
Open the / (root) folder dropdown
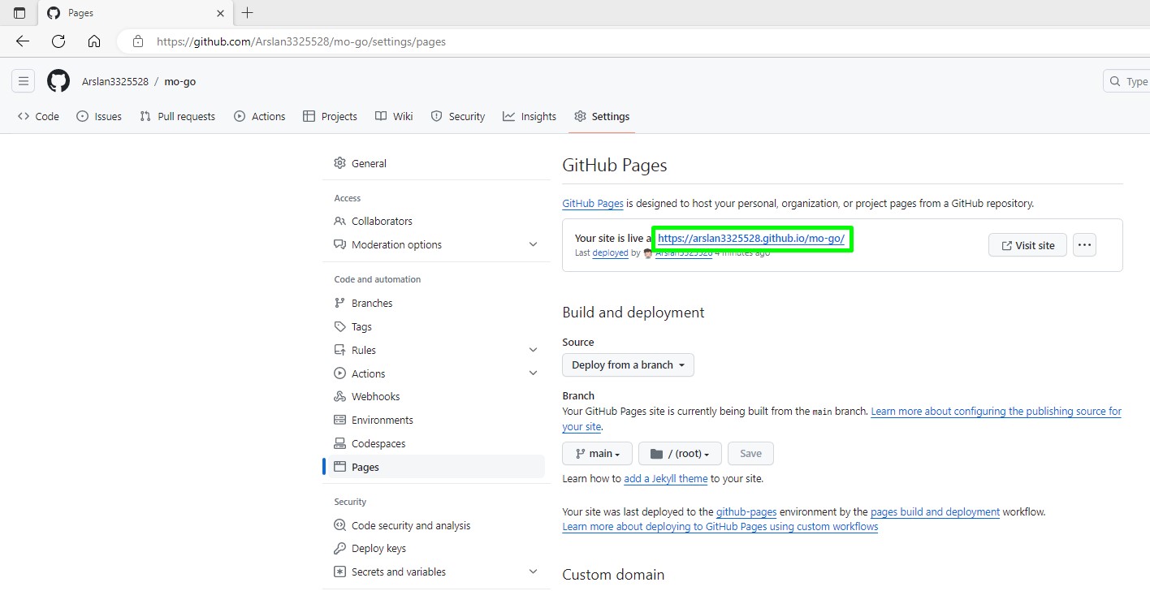pyautogui.click(x=680, y=454)
